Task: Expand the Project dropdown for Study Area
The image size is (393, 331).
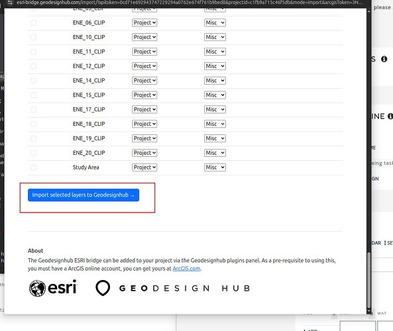Action: click(x=144, y=167)
